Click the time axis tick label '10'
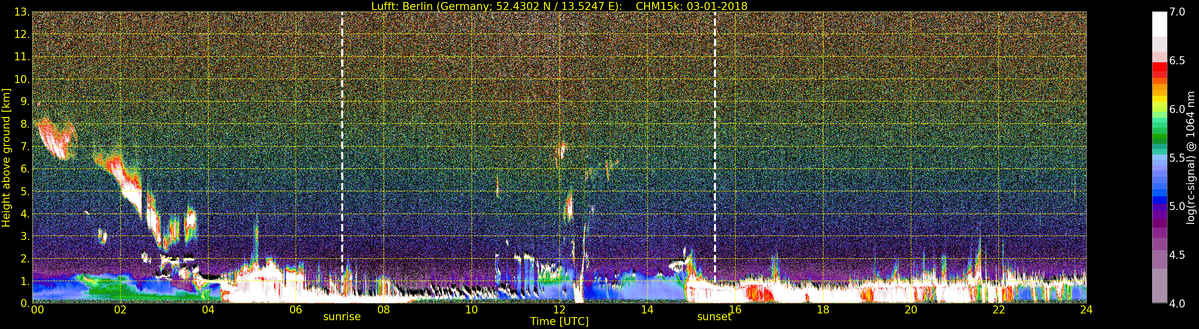The height and width of the screenshot is (329, 1199). click(471, 310)
